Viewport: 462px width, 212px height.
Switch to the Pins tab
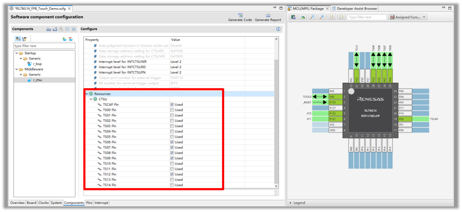[89, 203]
